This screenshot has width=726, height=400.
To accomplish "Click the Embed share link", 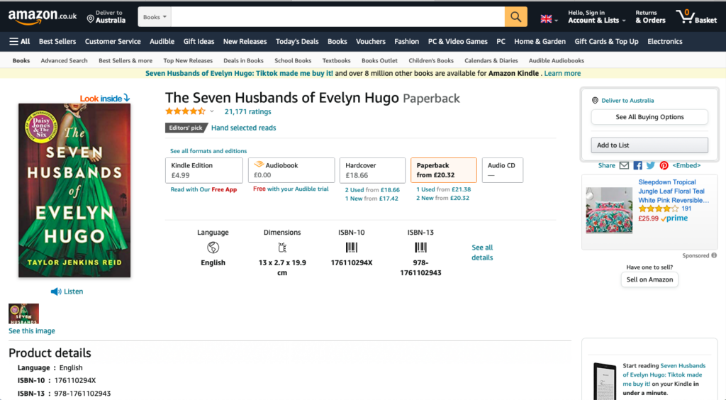I will [x=686, y=165].
